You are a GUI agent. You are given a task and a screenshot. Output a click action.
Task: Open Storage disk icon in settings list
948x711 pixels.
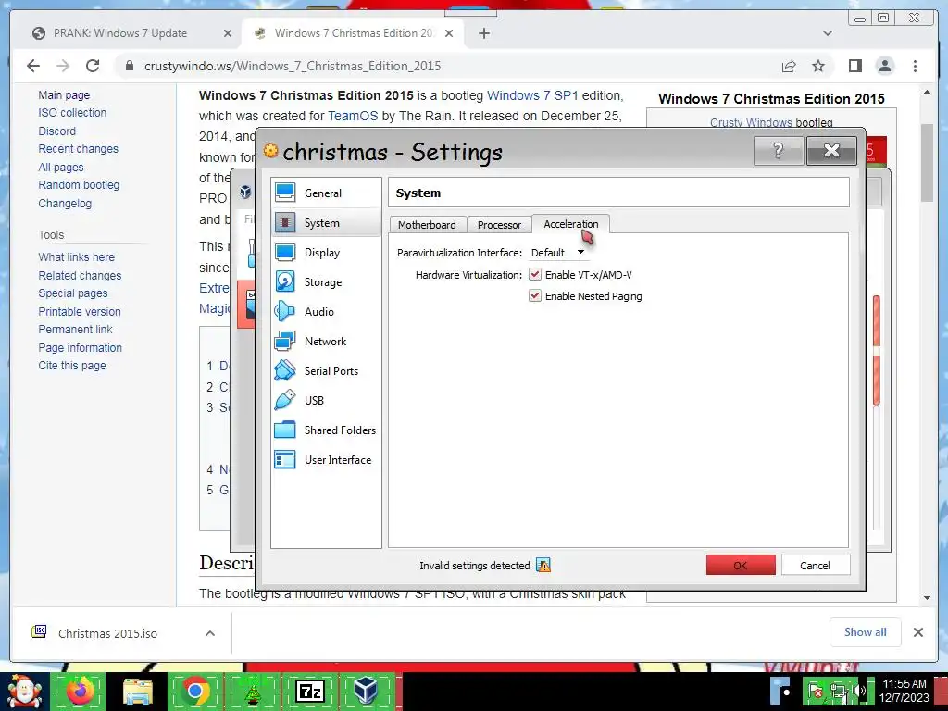[x=285, y=281]
